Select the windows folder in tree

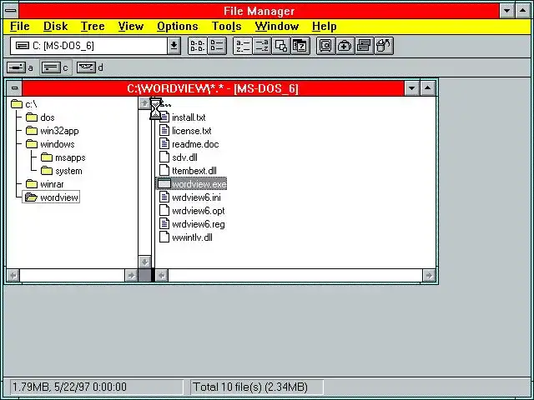(50, 144)
